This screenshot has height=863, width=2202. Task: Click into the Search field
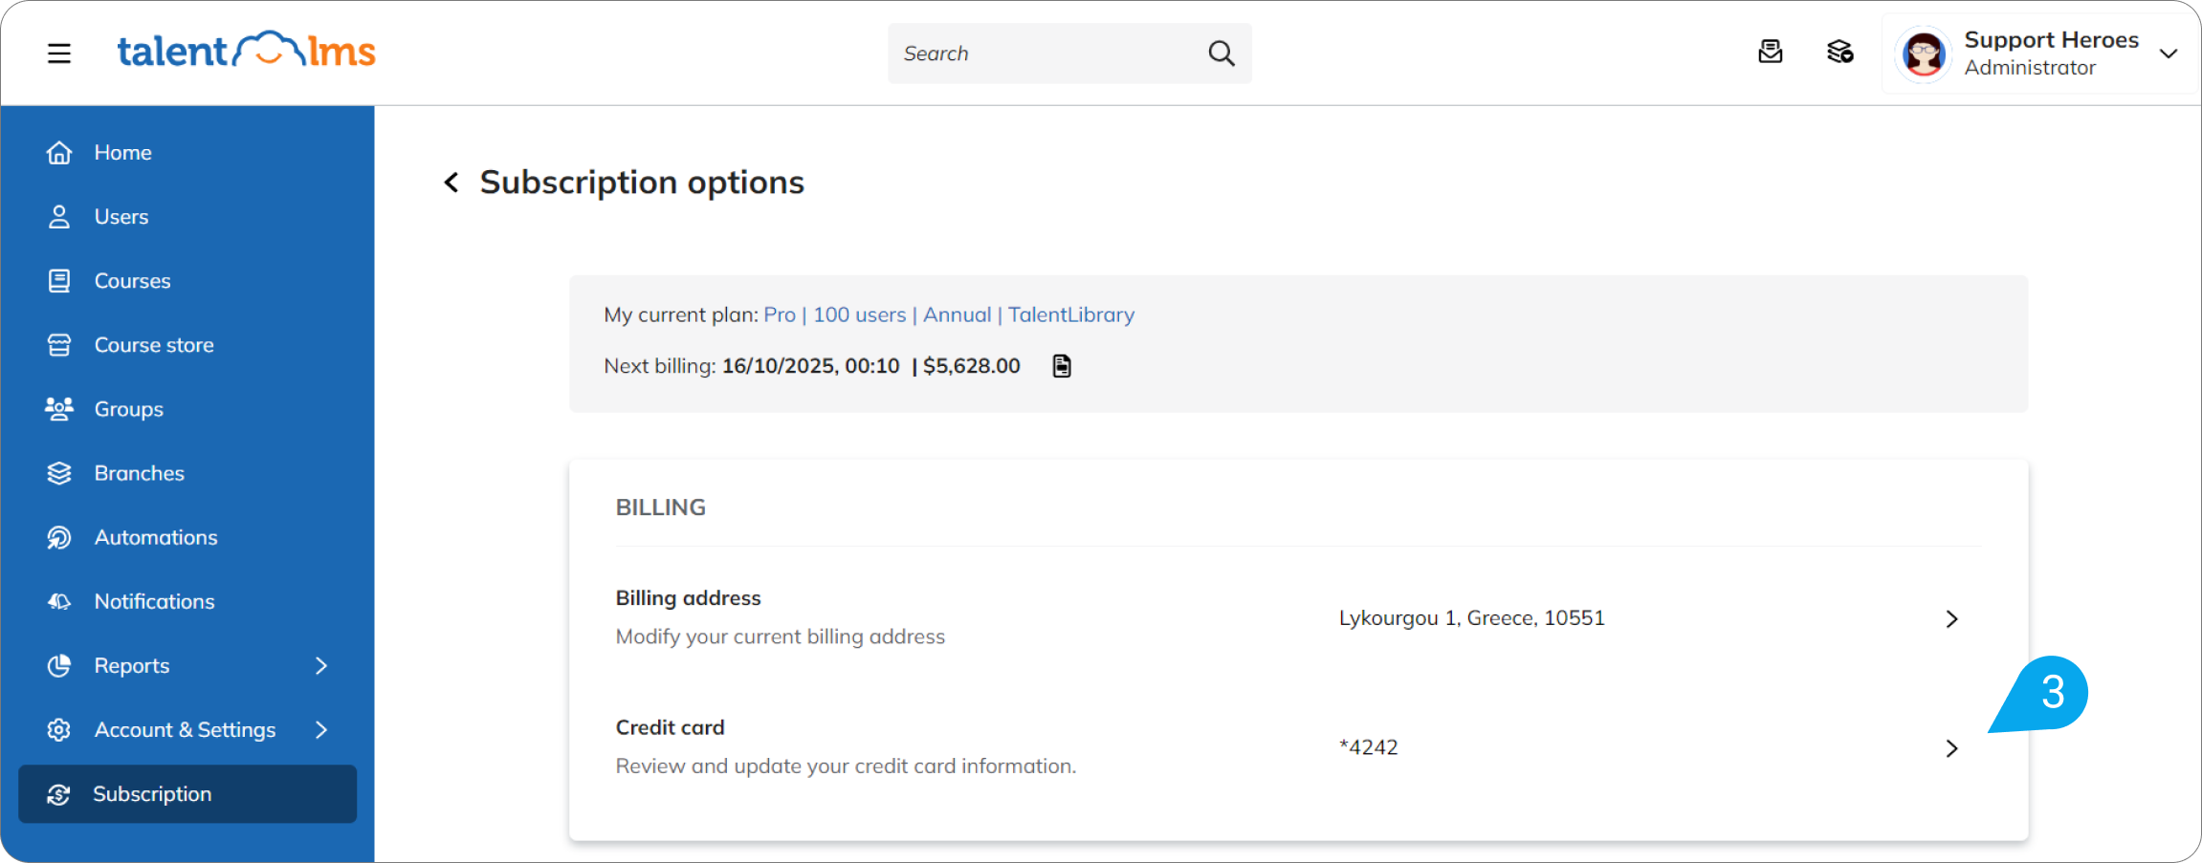point(1069,54)
